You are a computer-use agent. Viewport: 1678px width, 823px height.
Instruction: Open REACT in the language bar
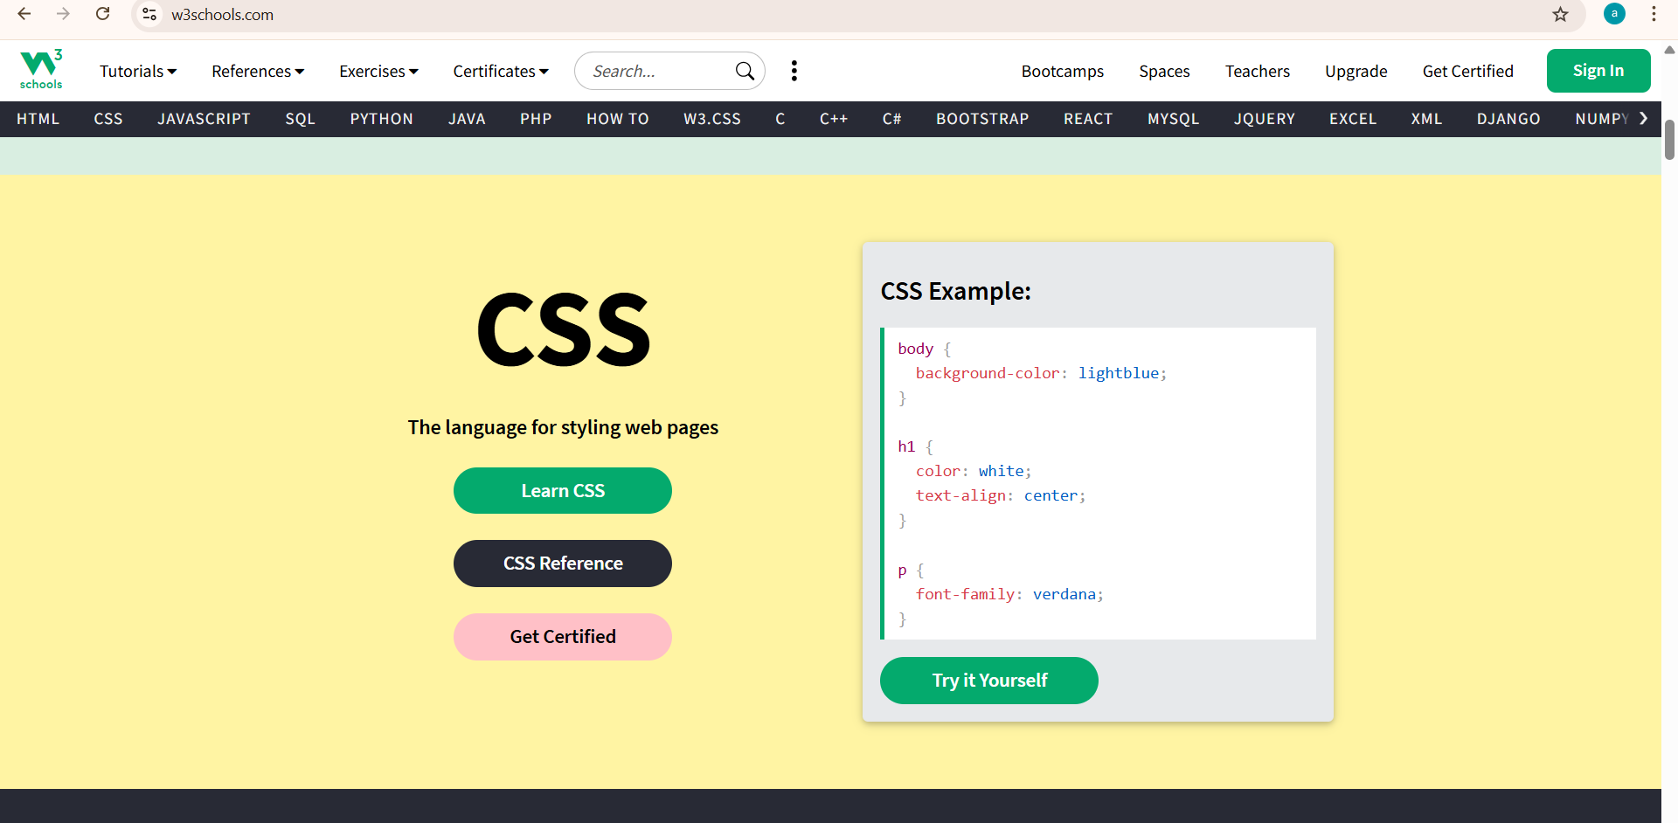1088,119
